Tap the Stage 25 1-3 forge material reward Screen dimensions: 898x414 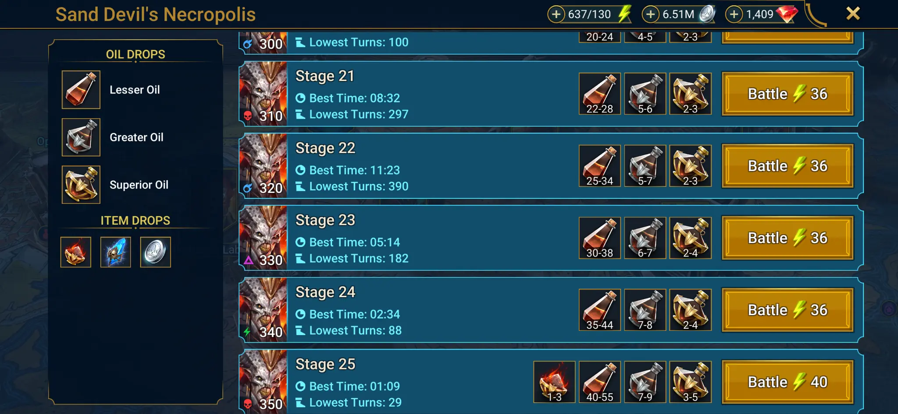[554, 382]
